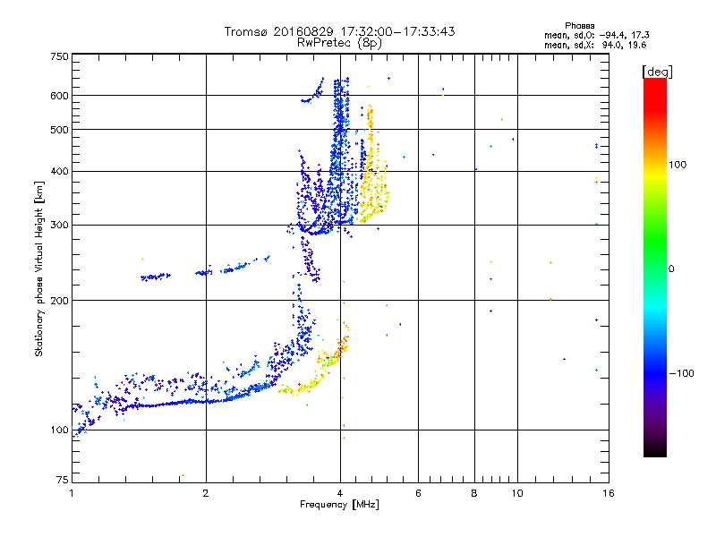Click the x-axis tick label '6'
The height and width of the screenshot is (537, 716).
[418, 493]
